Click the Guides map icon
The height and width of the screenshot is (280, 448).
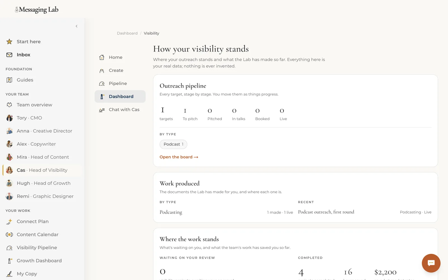click(9, 80)
